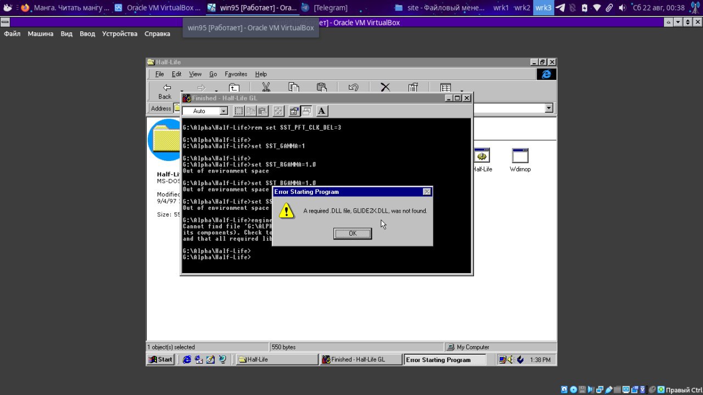This screenshot has height=395, width=703.
Task: Open VirtualBox Справка menu
Action: coord(157,34)
